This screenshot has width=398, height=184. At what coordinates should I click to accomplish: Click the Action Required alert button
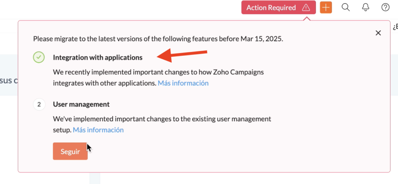pyautogui.click(x=278, y=8)
